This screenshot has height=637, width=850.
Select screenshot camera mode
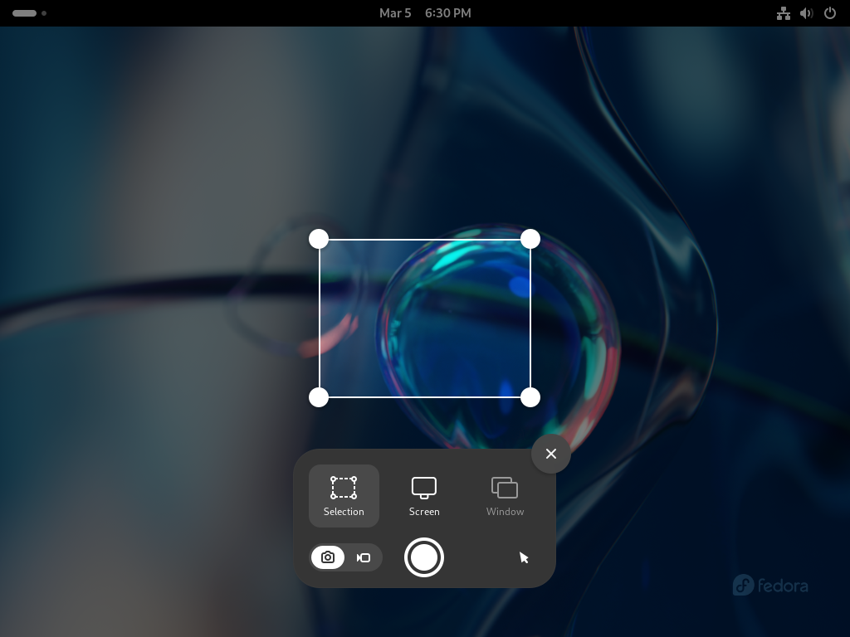click(328, 557)
